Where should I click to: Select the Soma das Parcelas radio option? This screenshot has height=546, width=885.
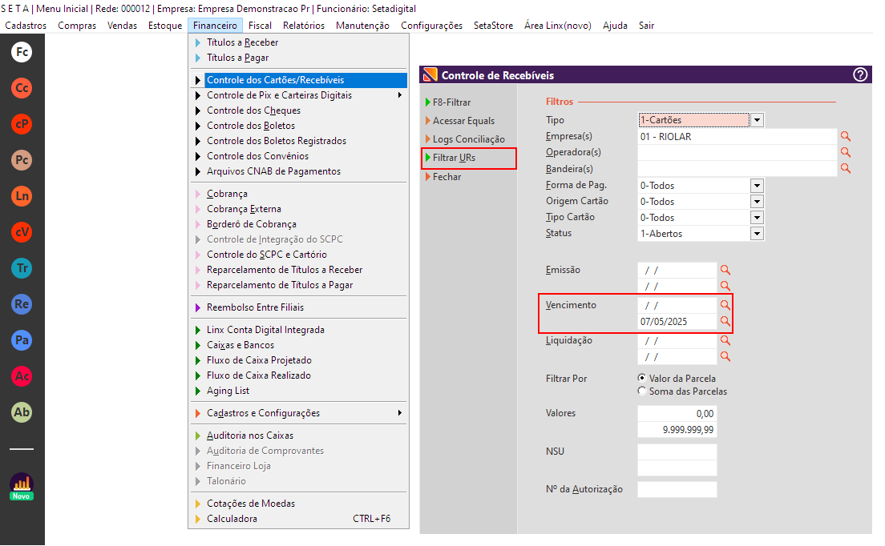(642, 391)
